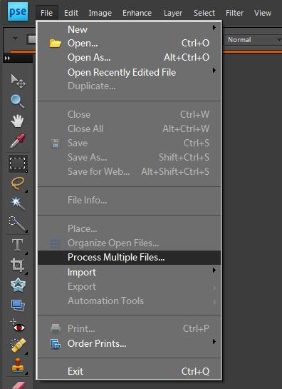Open the Select menu
Viewport: 282px width, 389px height.
coord(204,13)
